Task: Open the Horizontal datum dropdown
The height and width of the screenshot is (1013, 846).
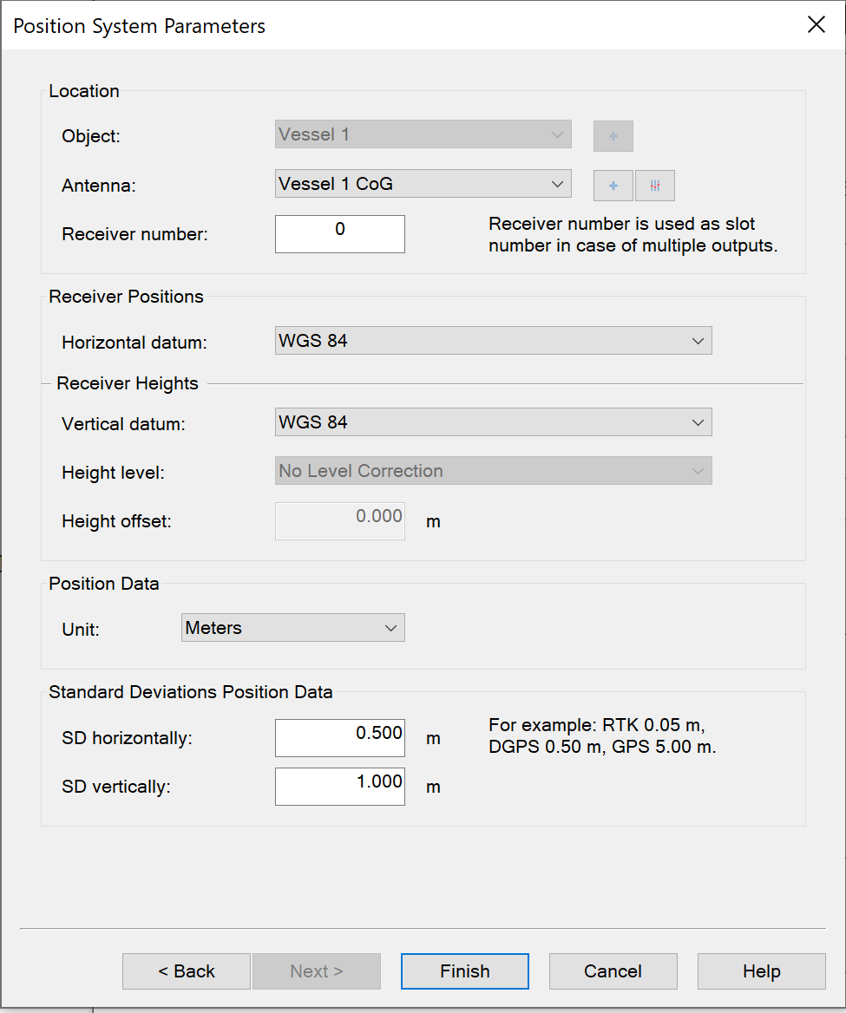Action: (x=493, y=341)
